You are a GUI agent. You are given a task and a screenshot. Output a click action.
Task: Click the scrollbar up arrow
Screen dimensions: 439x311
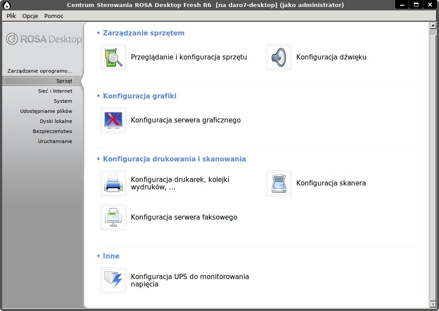pyautogui.click(x=433, y=26)
